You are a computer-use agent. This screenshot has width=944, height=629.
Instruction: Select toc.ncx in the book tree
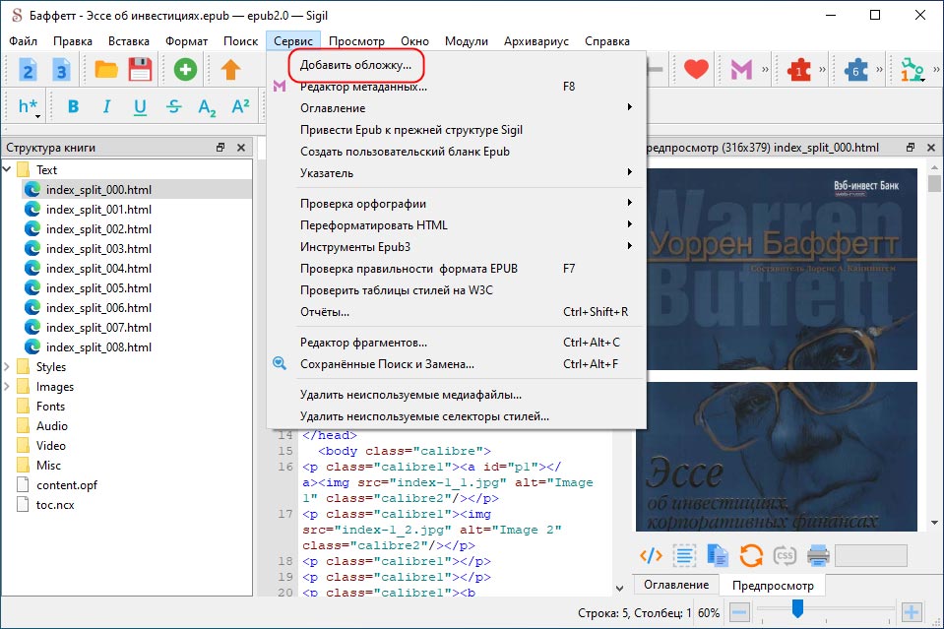[55, 505]
